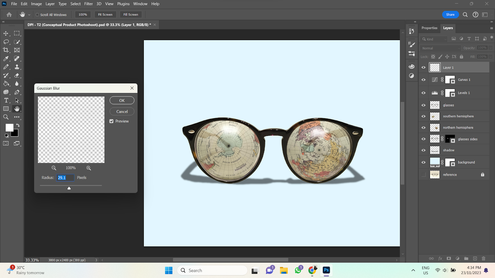Open the Filter menu
Viewport: 495px width, 278px height.
[88, 4]
